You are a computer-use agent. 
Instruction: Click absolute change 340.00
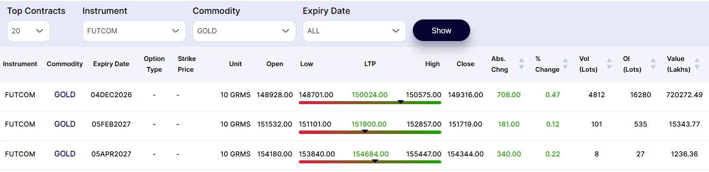point(509,154)
